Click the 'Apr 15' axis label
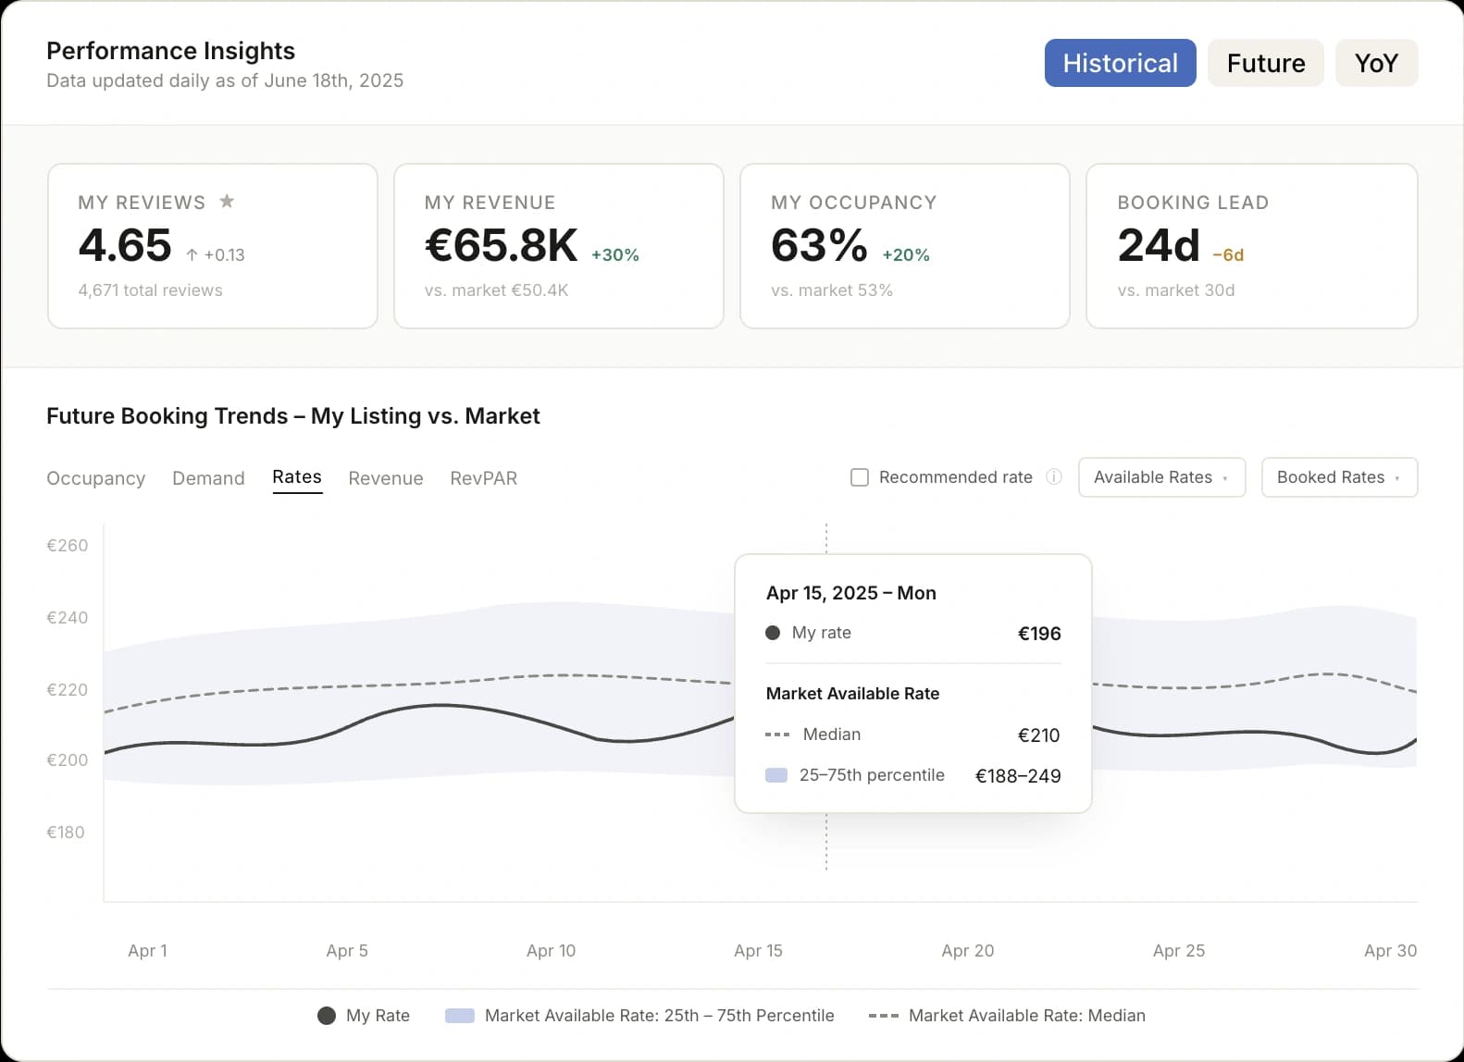This screenshot has height=1062, width=1464. pos(758,950)
